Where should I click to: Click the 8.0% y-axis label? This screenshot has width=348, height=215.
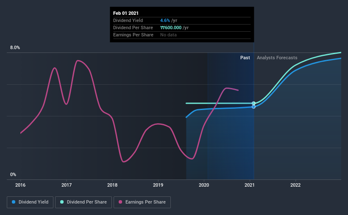pos(15,48)
